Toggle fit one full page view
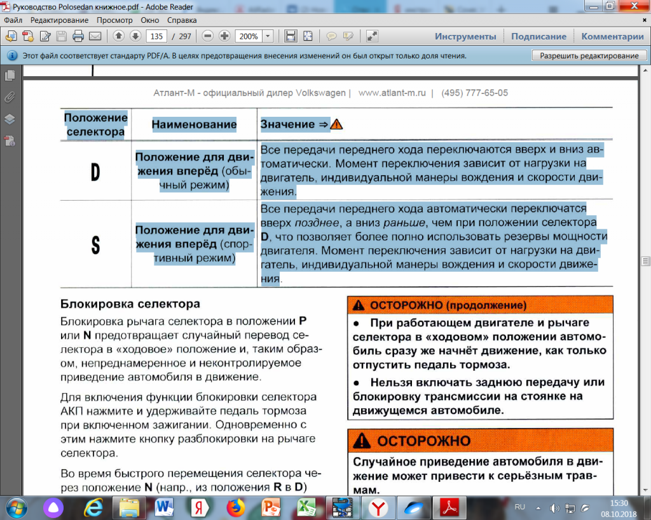The height and width of the screenshot is (520, 651). (308, 36)
